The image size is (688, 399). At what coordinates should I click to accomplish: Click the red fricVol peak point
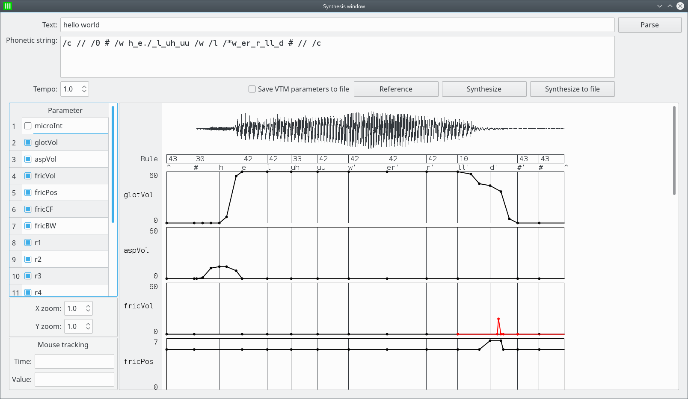click(498, 319)
